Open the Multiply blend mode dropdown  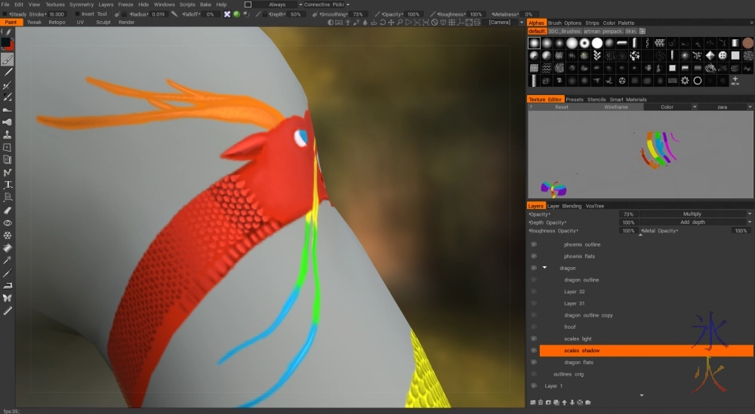(695, 214)
